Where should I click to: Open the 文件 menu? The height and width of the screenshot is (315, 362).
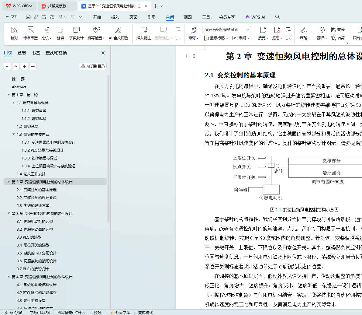click(x=12, y=17)
